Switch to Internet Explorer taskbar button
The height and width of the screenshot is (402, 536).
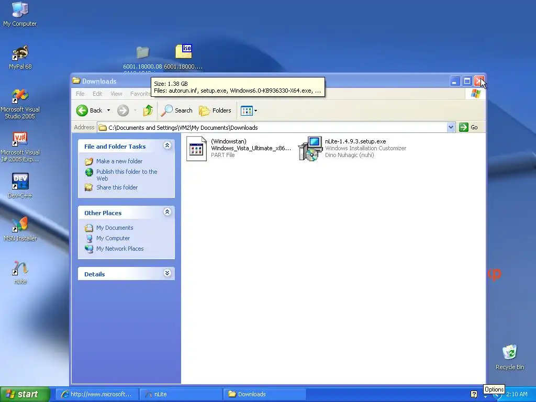(x=97, y=394)
